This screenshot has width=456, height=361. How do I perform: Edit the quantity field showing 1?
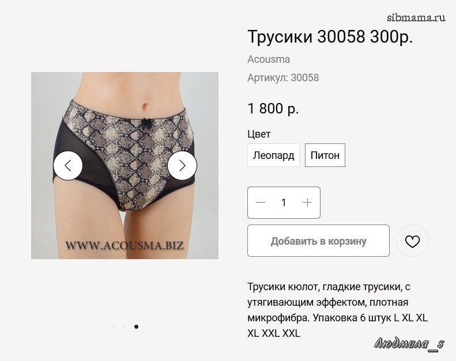284,203
